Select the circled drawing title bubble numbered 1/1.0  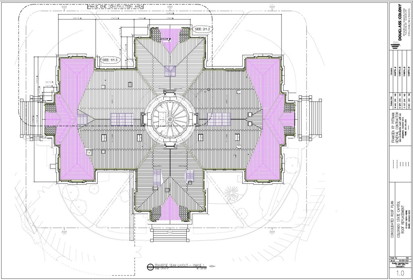[150, 266]
